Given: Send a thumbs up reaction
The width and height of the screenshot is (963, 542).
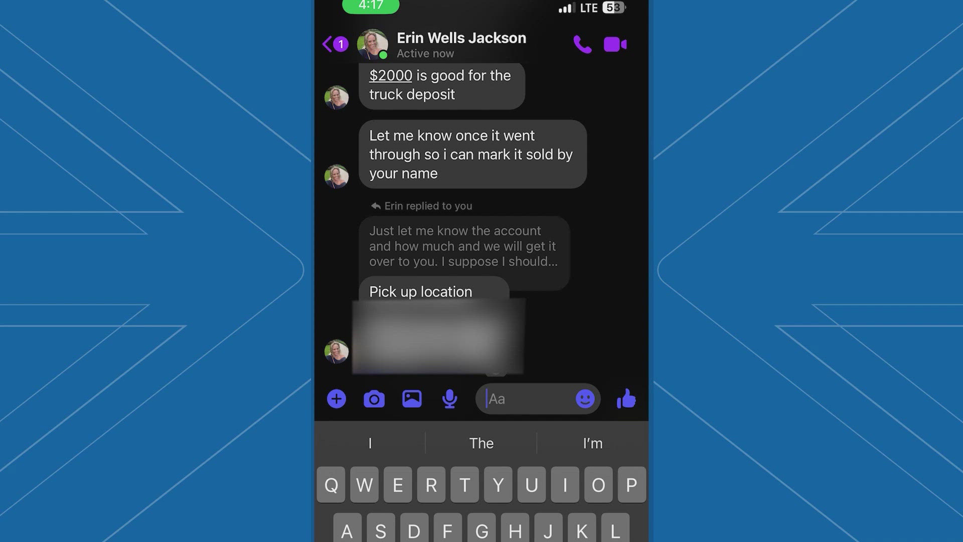Looking at the screenshot, I should [625, 398].
